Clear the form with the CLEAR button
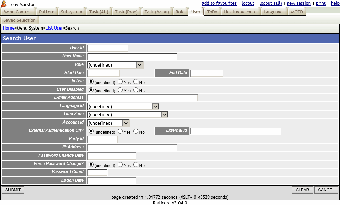The image size is (340, 205). click(302, 190)
